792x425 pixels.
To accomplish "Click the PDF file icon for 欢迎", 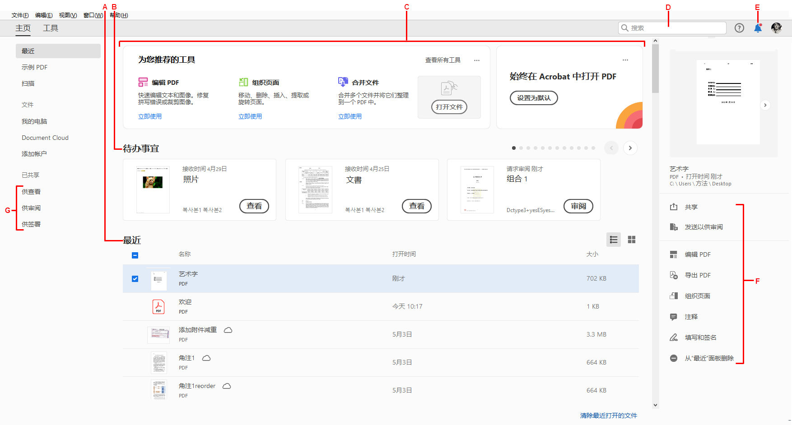I will 158,307.
